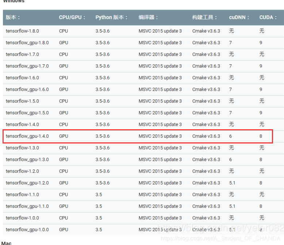284x245 pixels.
Task: Select the tensorflow-1.8.0 cell
Action: coord(22,31)
